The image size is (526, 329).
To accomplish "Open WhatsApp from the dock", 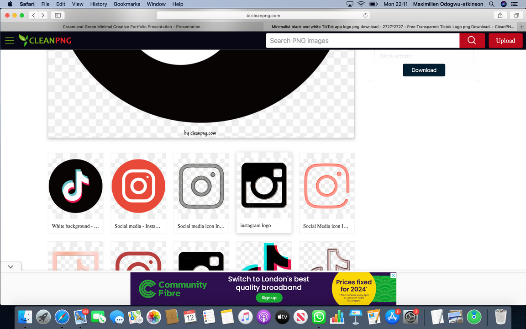I will (319, 317).
